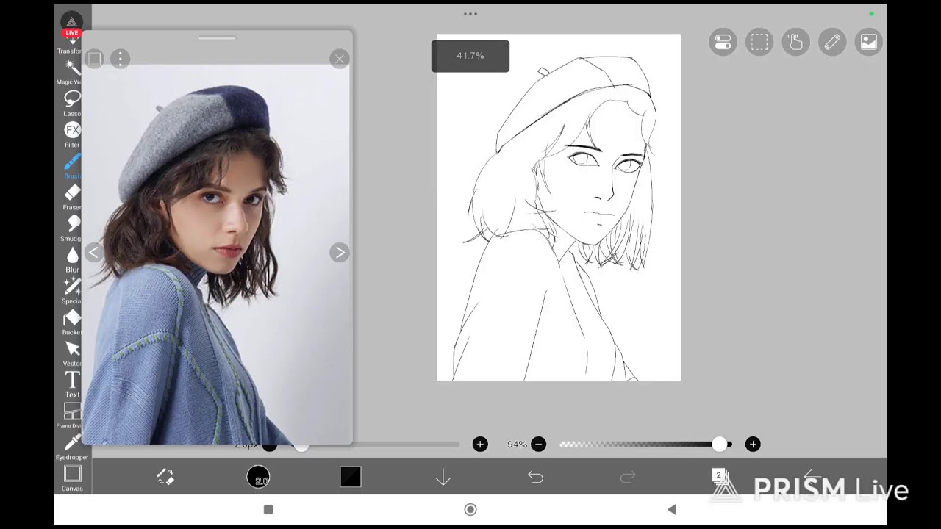
Task: Select the Magic Wand tool
Action: 72,71
